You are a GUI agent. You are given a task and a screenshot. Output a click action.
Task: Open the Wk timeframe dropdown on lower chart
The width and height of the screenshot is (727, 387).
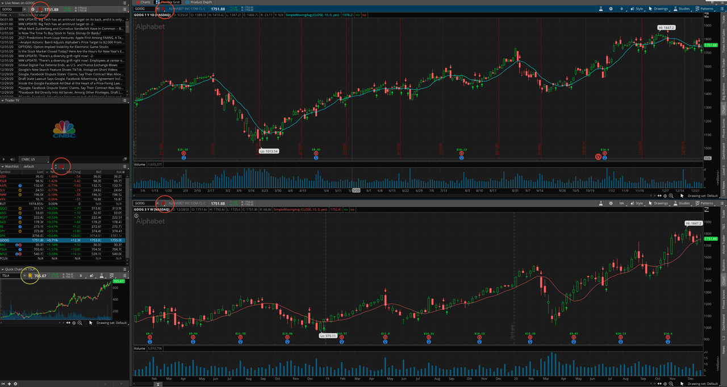point(622,203)
